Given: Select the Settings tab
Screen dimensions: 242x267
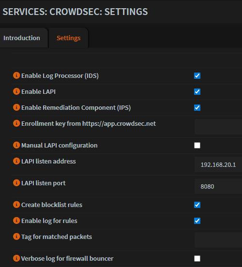Looking at the screenshot, I should pyautogui.click(x=69, y=38).
